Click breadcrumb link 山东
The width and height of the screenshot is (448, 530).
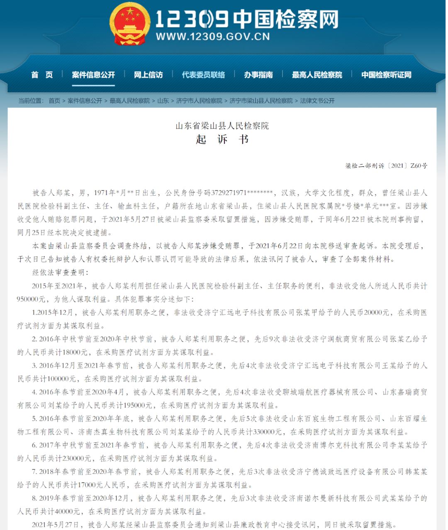pyautogui.click(x=163, y=101)
